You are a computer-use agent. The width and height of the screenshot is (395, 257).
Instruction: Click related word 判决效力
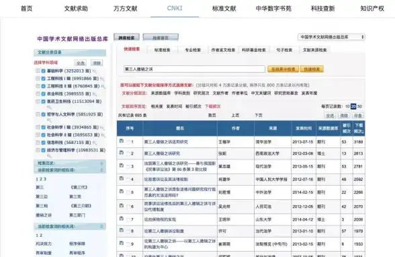click(43, 244)
